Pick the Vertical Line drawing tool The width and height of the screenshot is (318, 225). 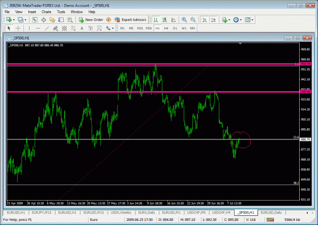point(29,28)
